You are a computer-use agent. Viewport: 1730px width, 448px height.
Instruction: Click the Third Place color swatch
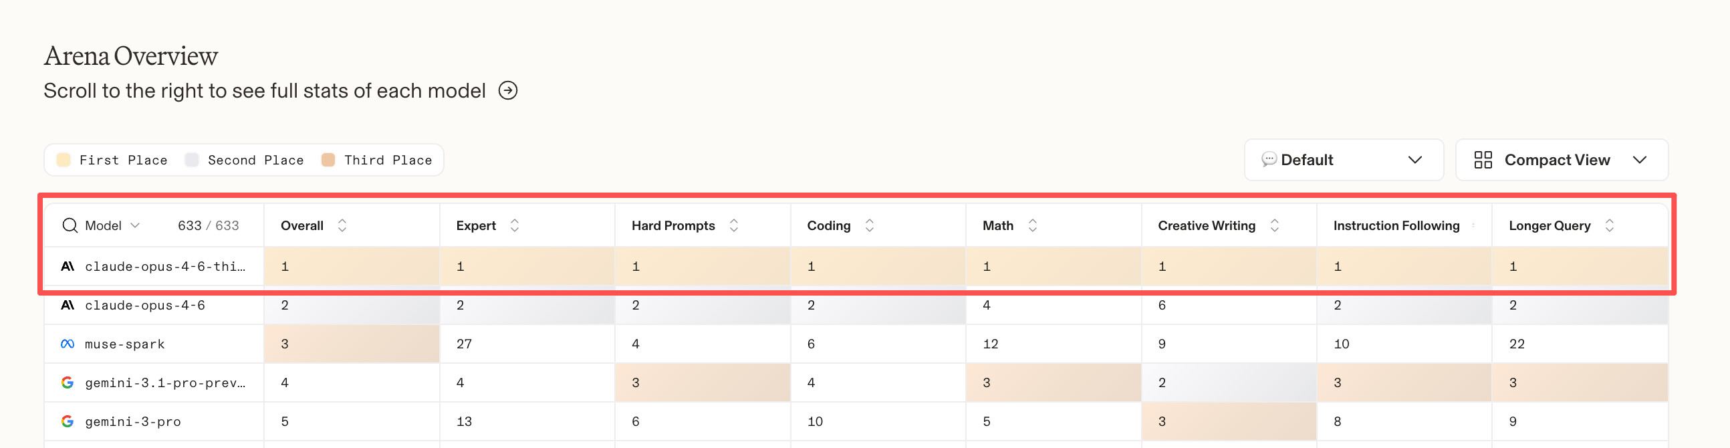[328, 160]
